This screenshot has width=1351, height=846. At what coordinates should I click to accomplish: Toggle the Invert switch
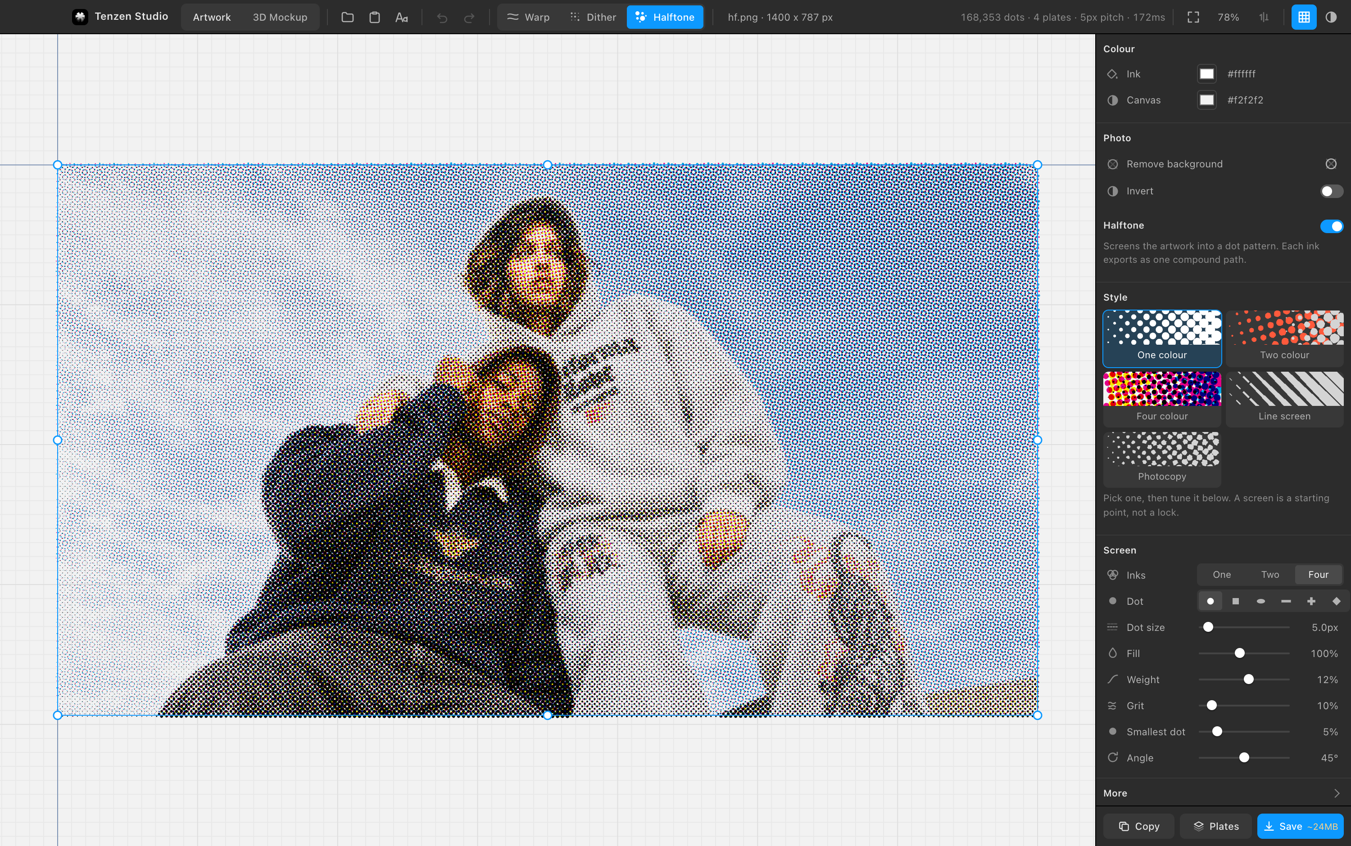pyautogui.click(x=1331, y=191)
